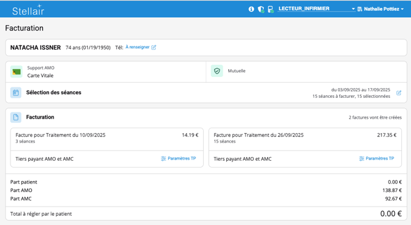Click the Mutuelle label
Viewport: 411px width, 225px height.
(236, 71)
